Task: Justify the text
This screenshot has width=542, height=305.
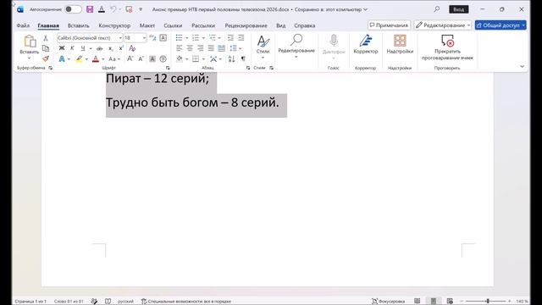Action: coord(211,48)
